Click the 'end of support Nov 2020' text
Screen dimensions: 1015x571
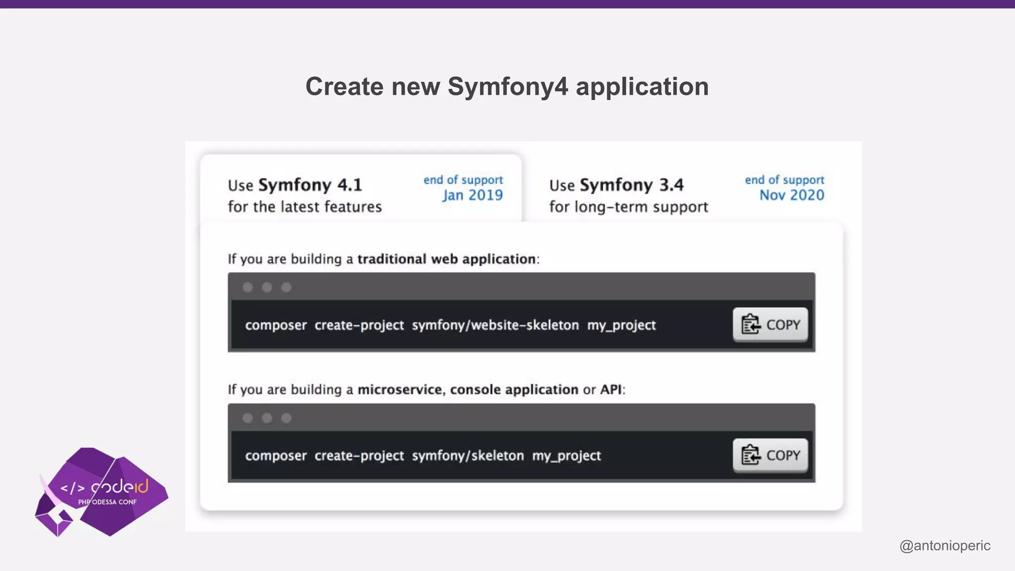(x=785, y=188)
